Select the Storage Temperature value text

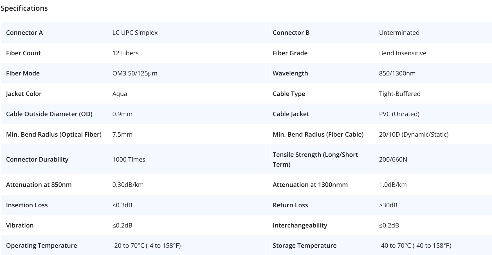415,245
